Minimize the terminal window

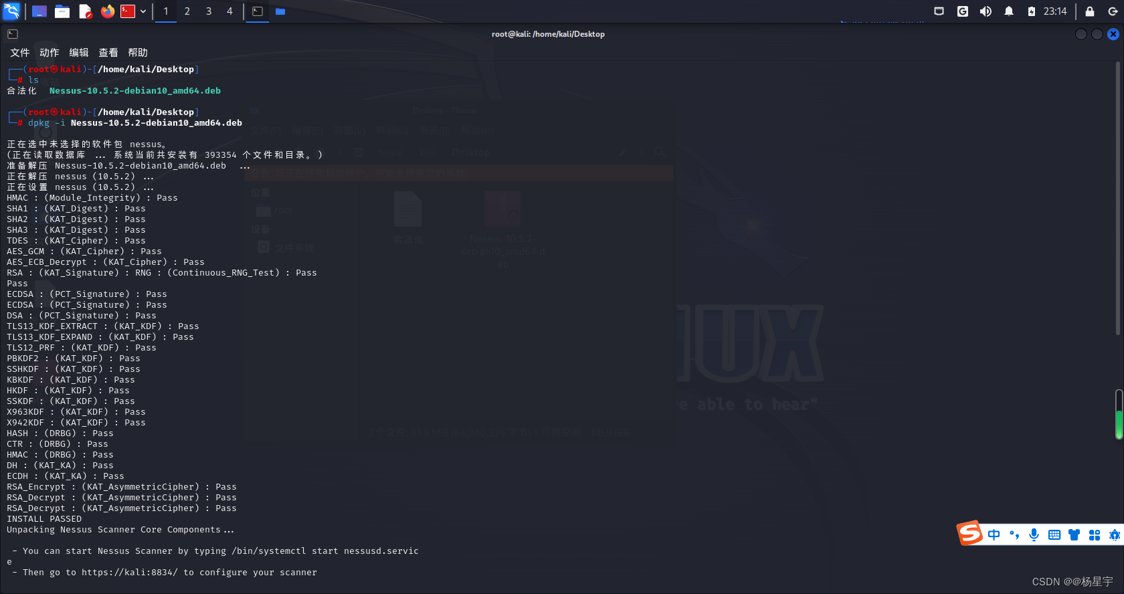click(1081, 34)
